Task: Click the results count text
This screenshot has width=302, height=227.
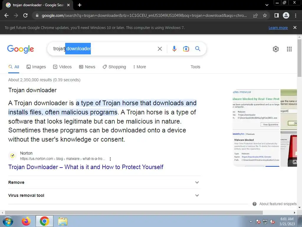Action: click(x=44, y=80)
